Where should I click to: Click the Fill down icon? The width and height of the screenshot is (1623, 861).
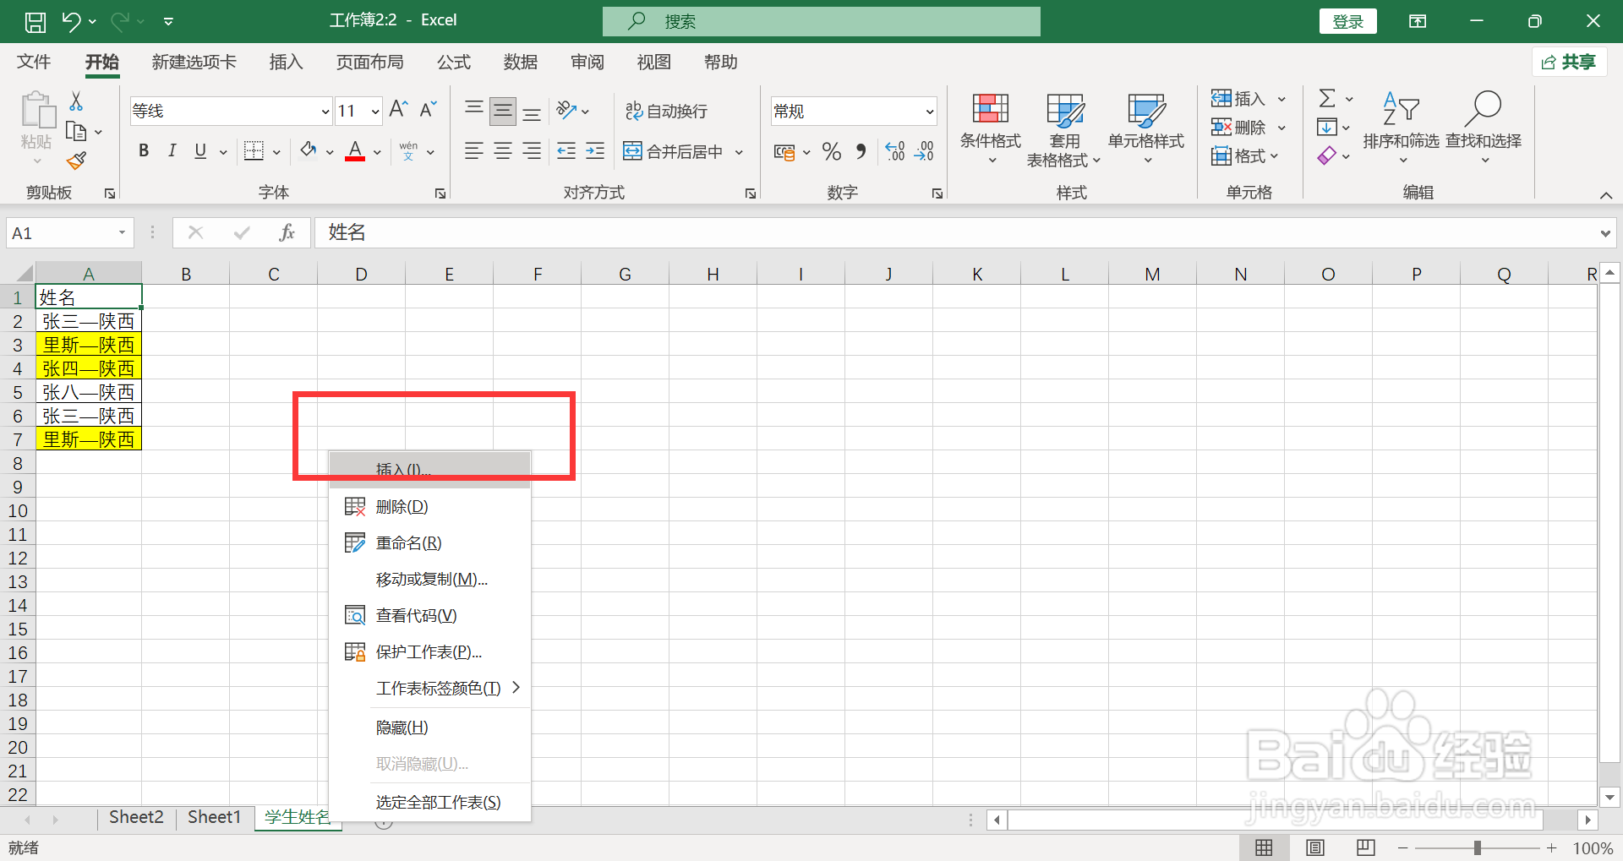click(x=1327, y=128)
